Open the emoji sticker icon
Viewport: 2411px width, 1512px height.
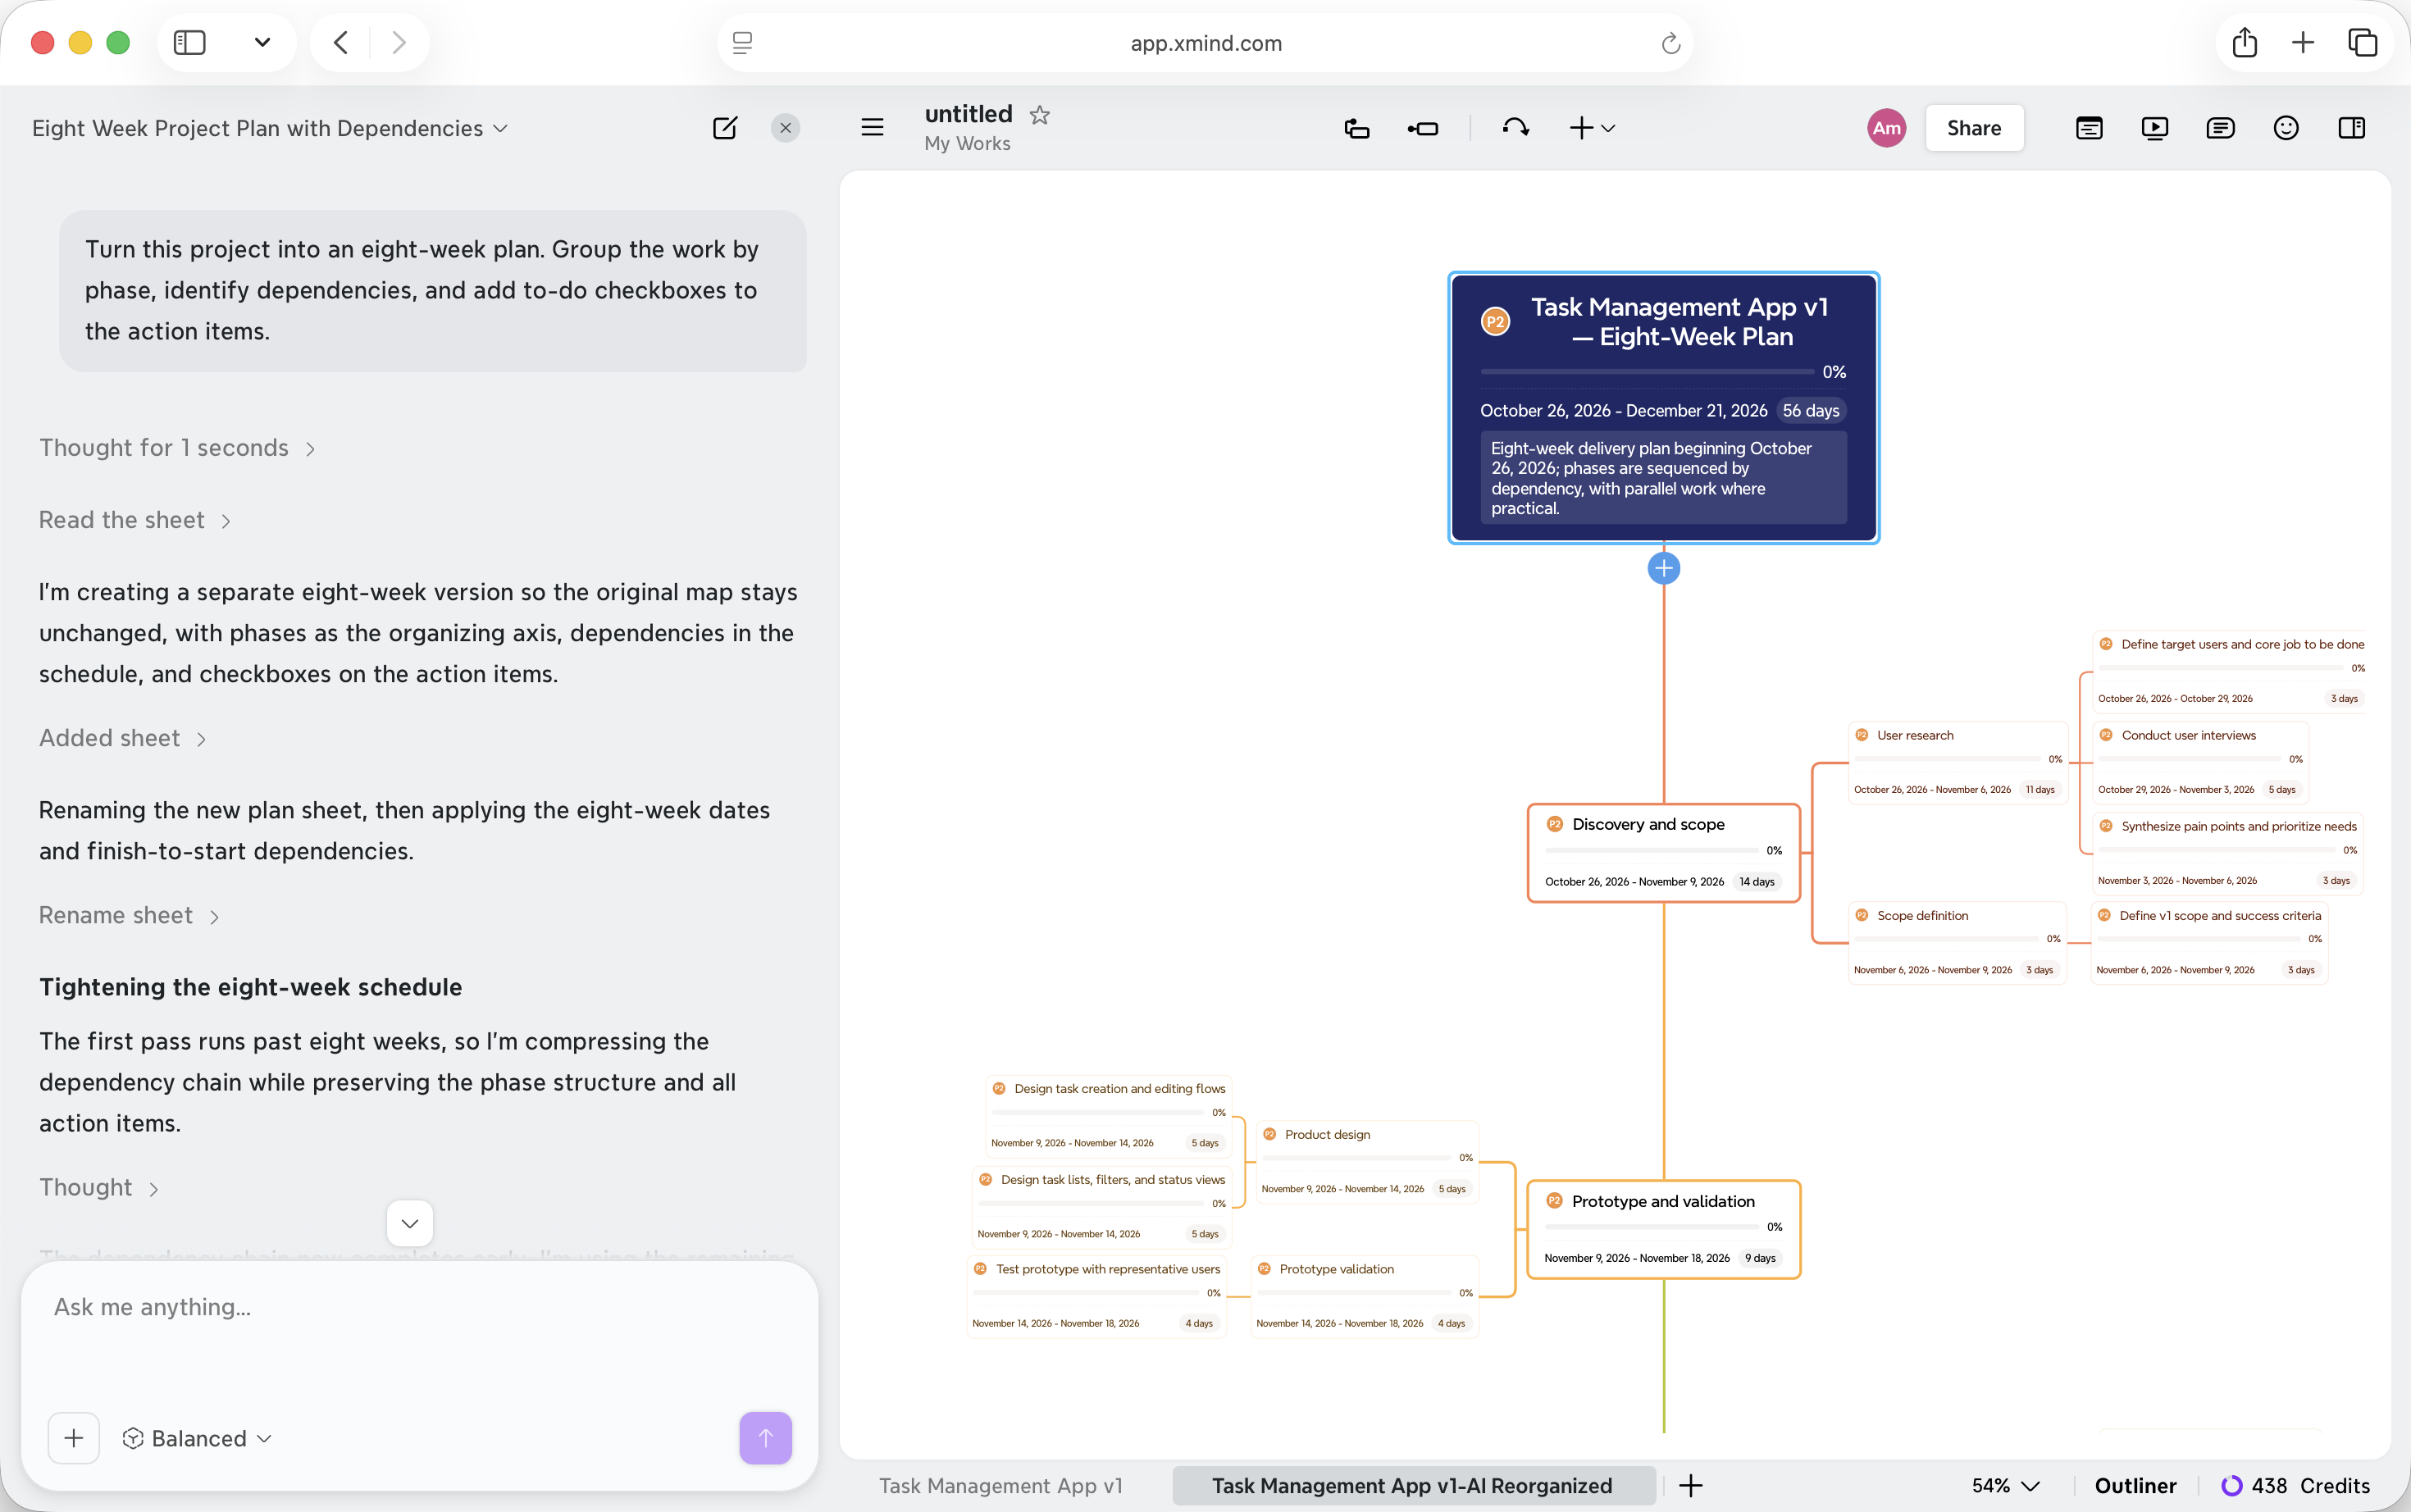click(2286, 128)
